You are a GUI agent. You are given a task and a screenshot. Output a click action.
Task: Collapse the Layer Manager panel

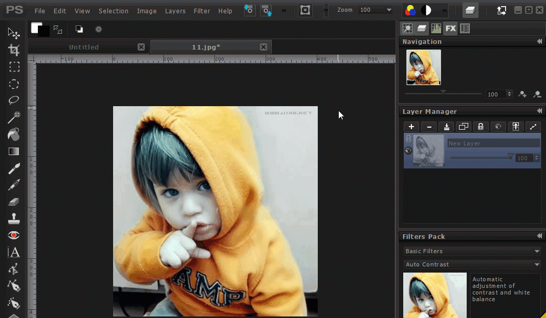click(x=539, y=111)
